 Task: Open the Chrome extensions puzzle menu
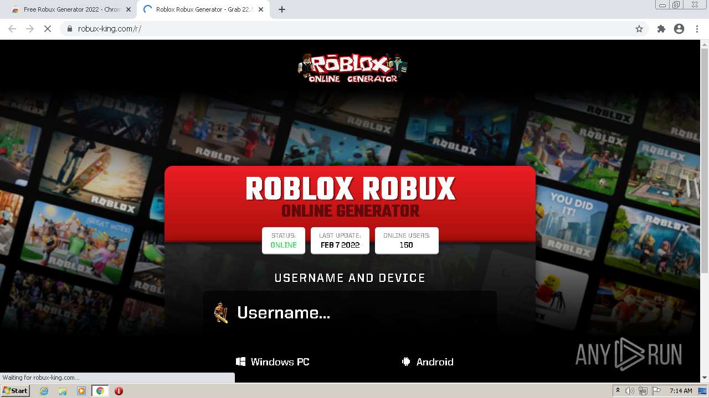tap(661, 29)
